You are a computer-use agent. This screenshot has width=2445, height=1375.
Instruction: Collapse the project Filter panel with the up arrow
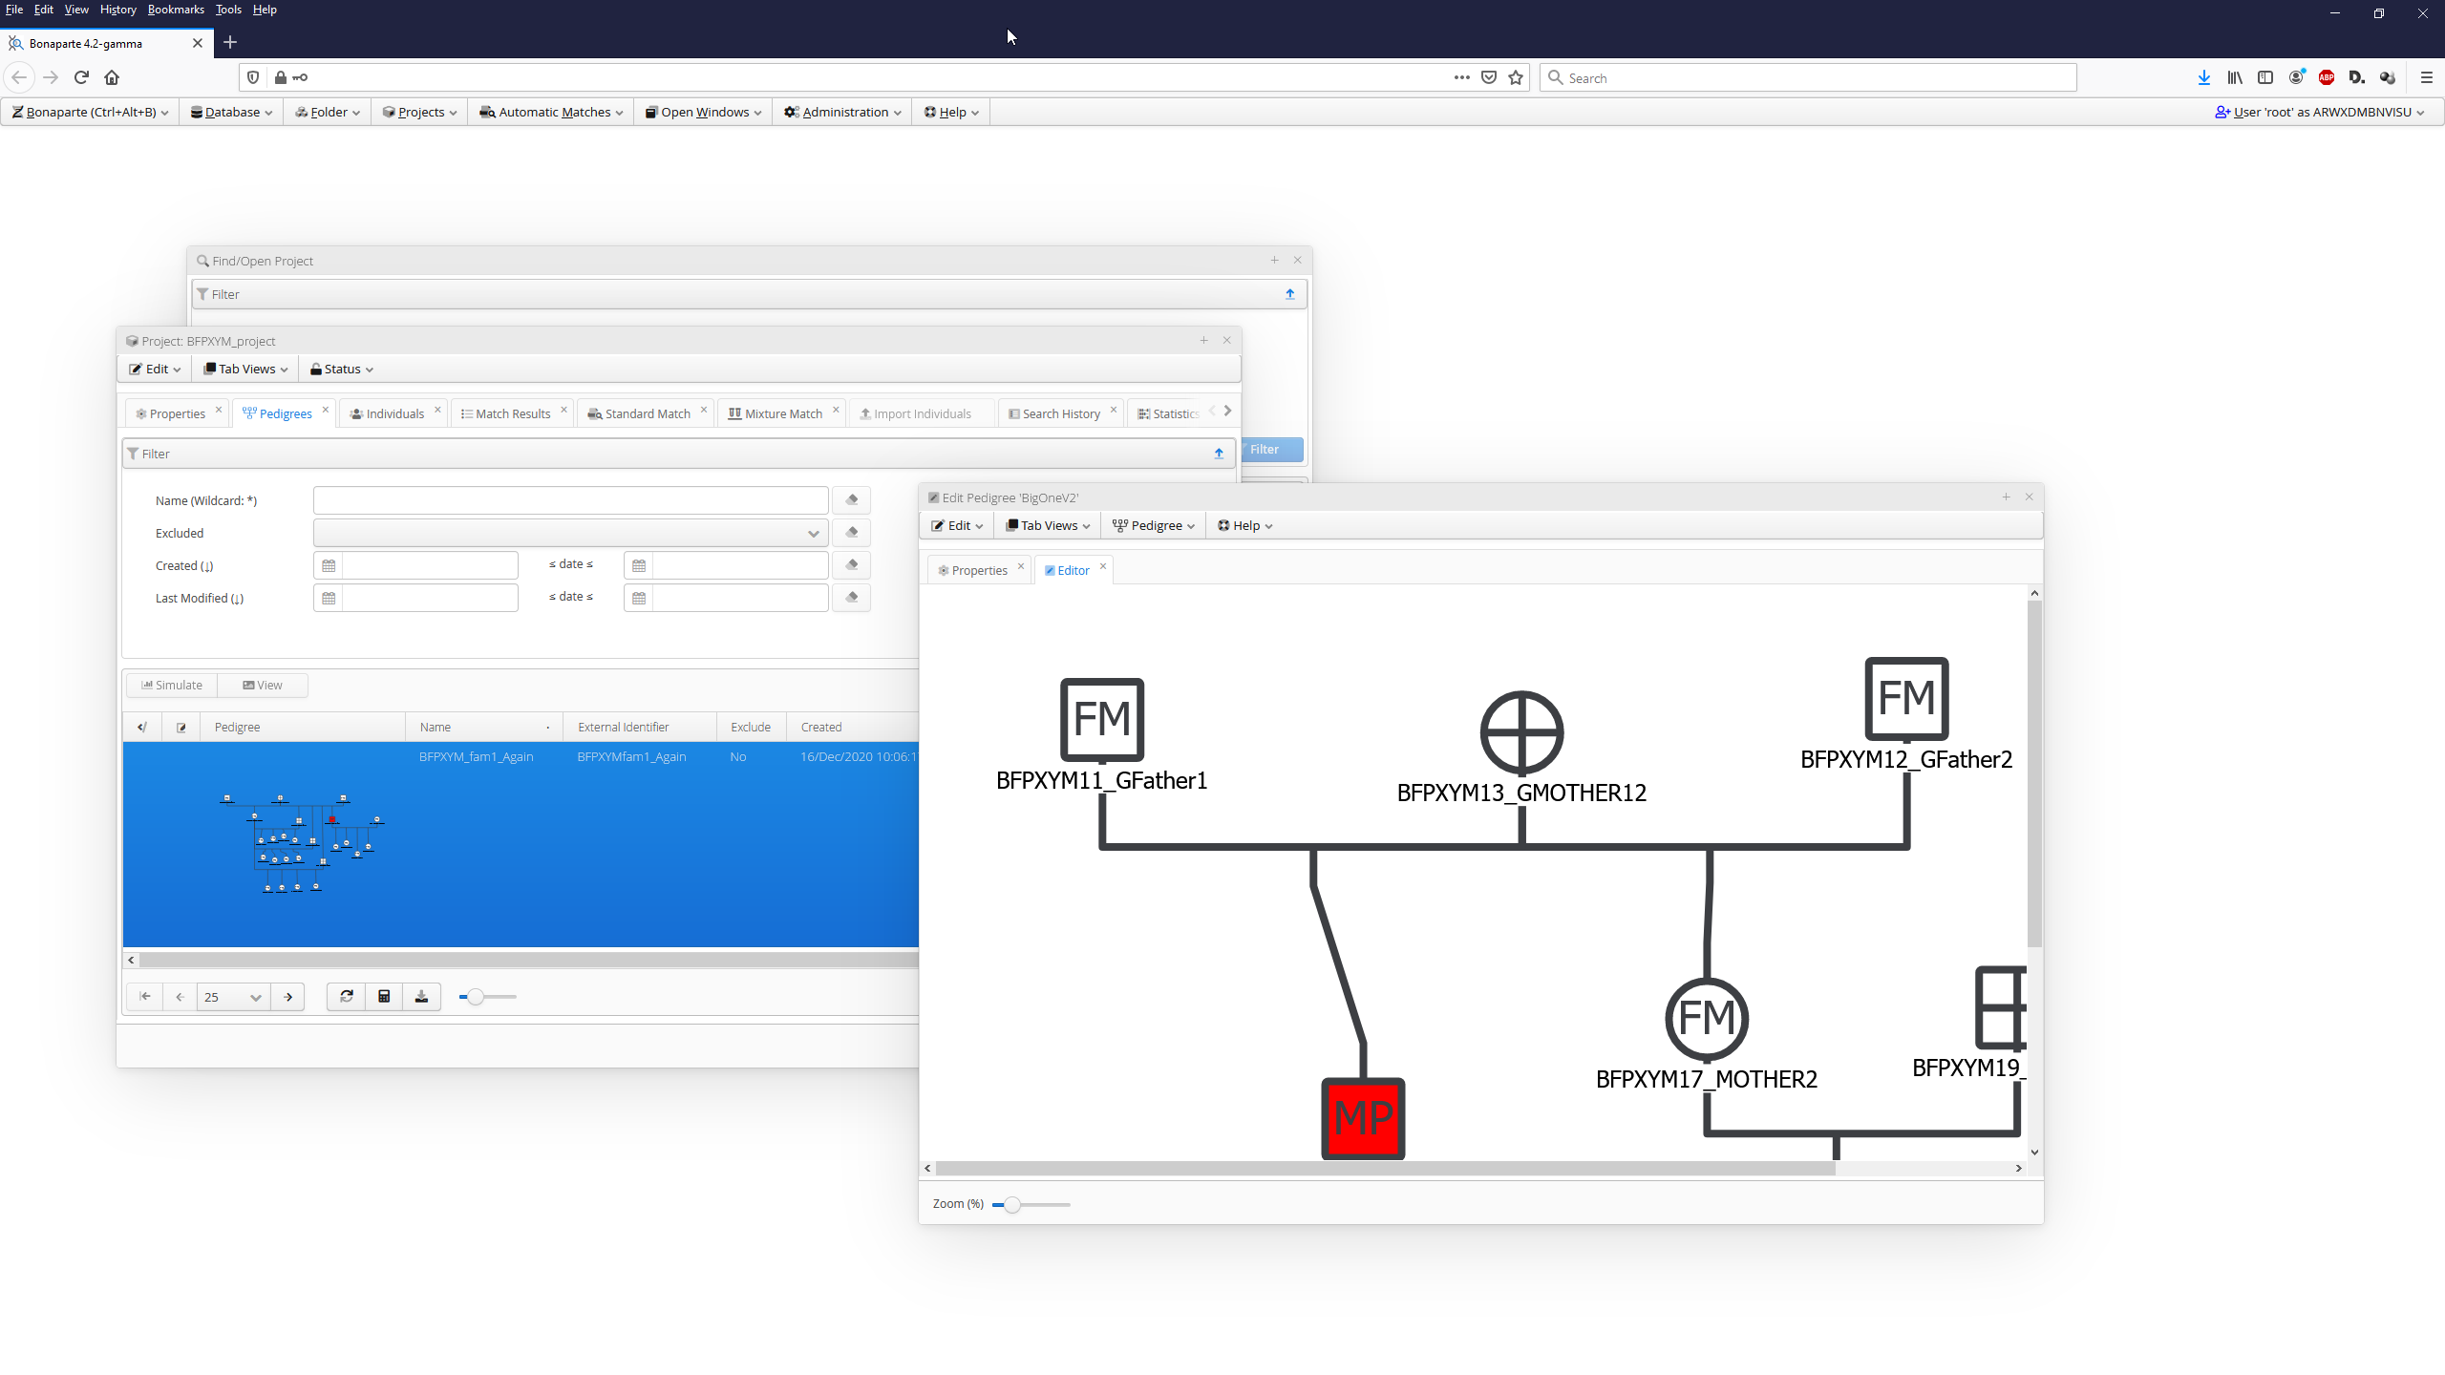[x=1219, y=454]
